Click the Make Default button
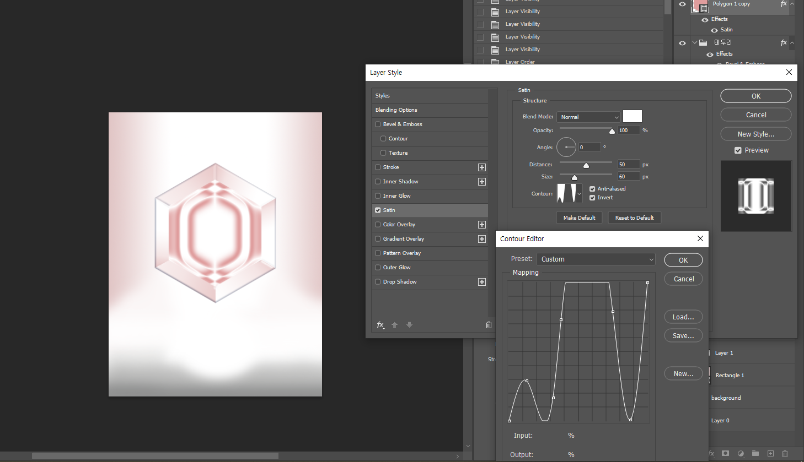Viewport: 804px width, 462px height. 579,218
